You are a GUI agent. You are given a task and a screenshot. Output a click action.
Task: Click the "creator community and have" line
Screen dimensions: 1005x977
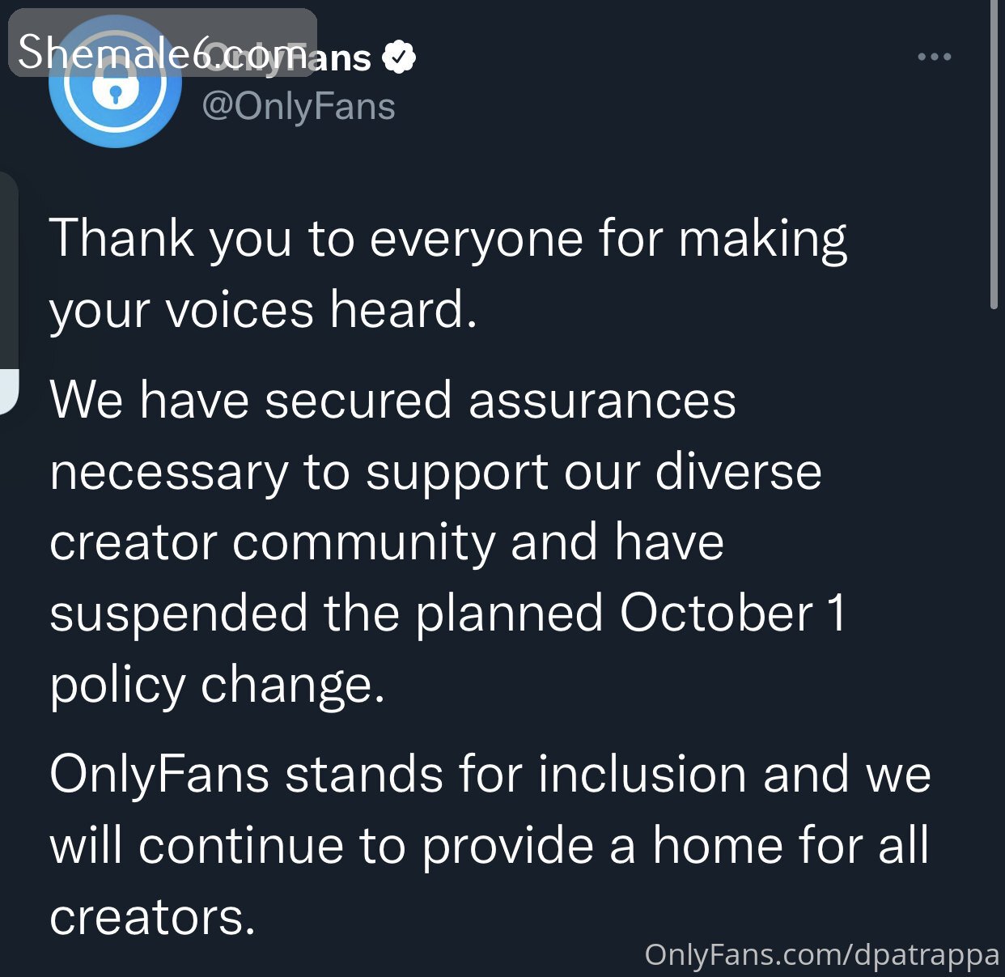point(387,542)
